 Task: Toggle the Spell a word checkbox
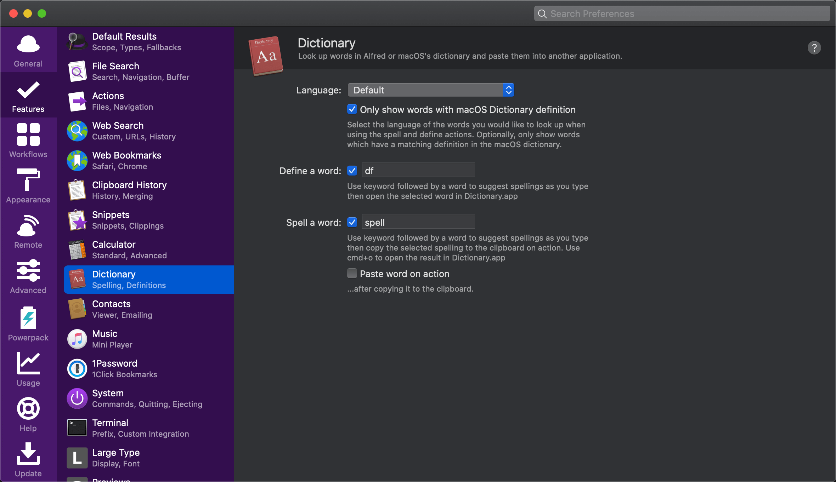point(352,222)
